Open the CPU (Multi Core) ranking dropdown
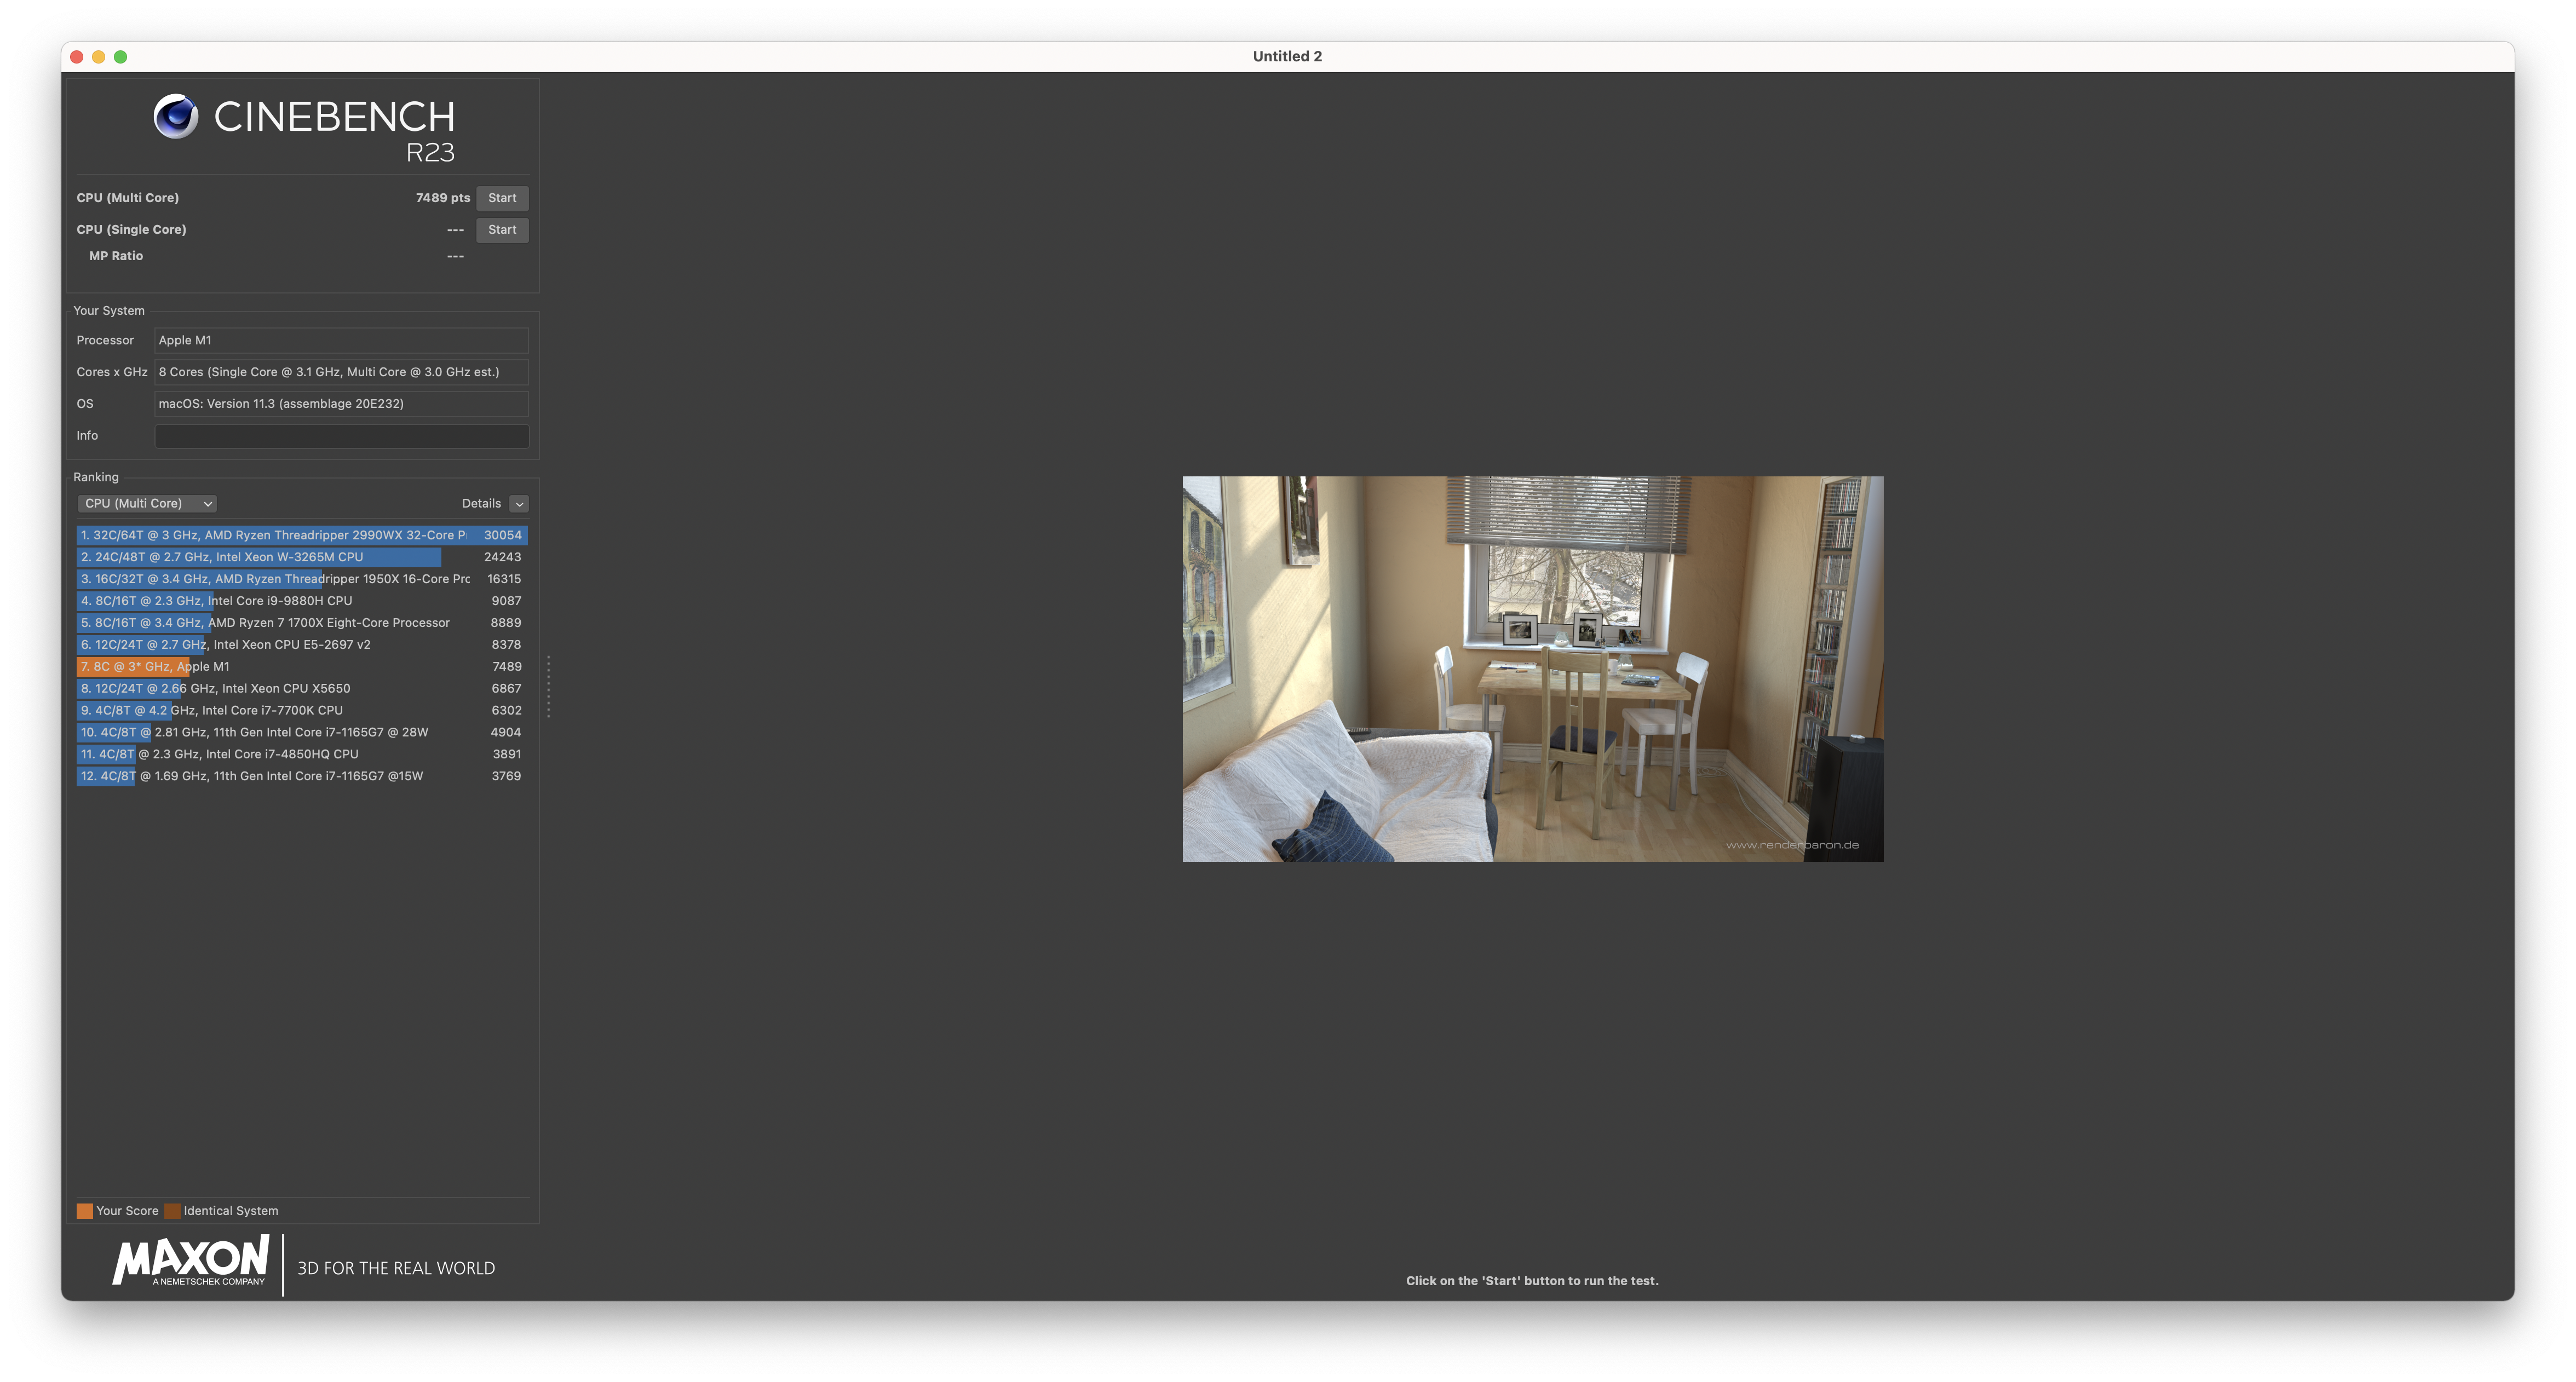This screenshot has width=2576, height=1382. pos(147,504)
